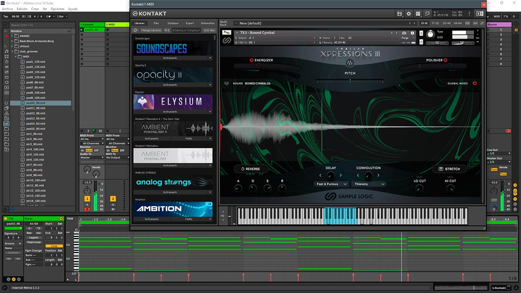Open delay preset Fast & Furious dropdown

coord(332,184)
